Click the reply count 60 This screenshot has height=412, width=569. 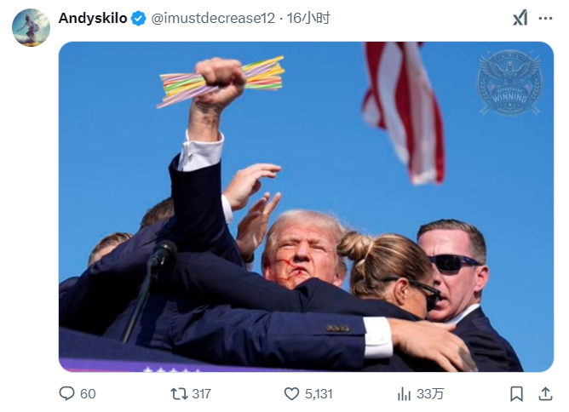[x=88, y=394]
